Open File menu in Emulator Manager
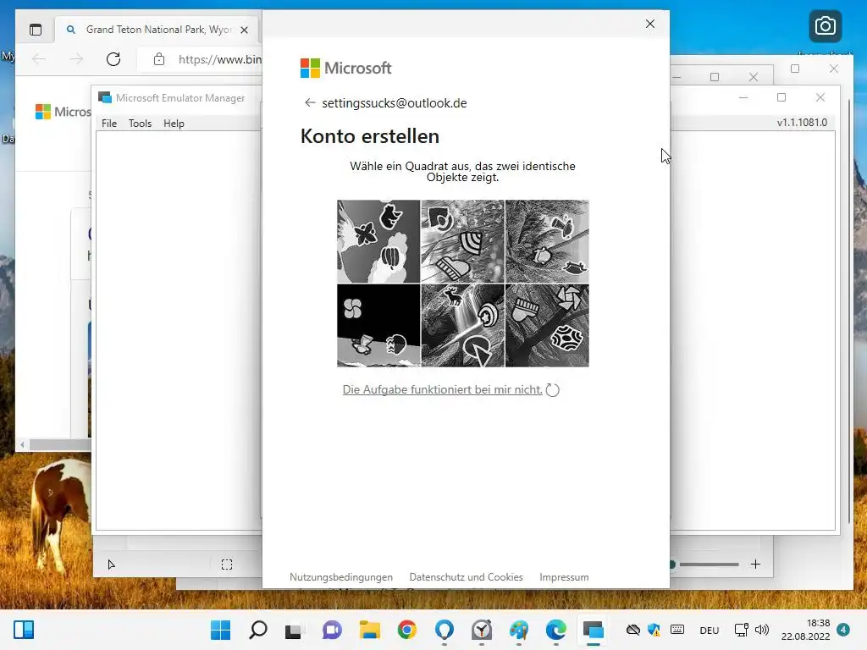 [x=109, y=124]
